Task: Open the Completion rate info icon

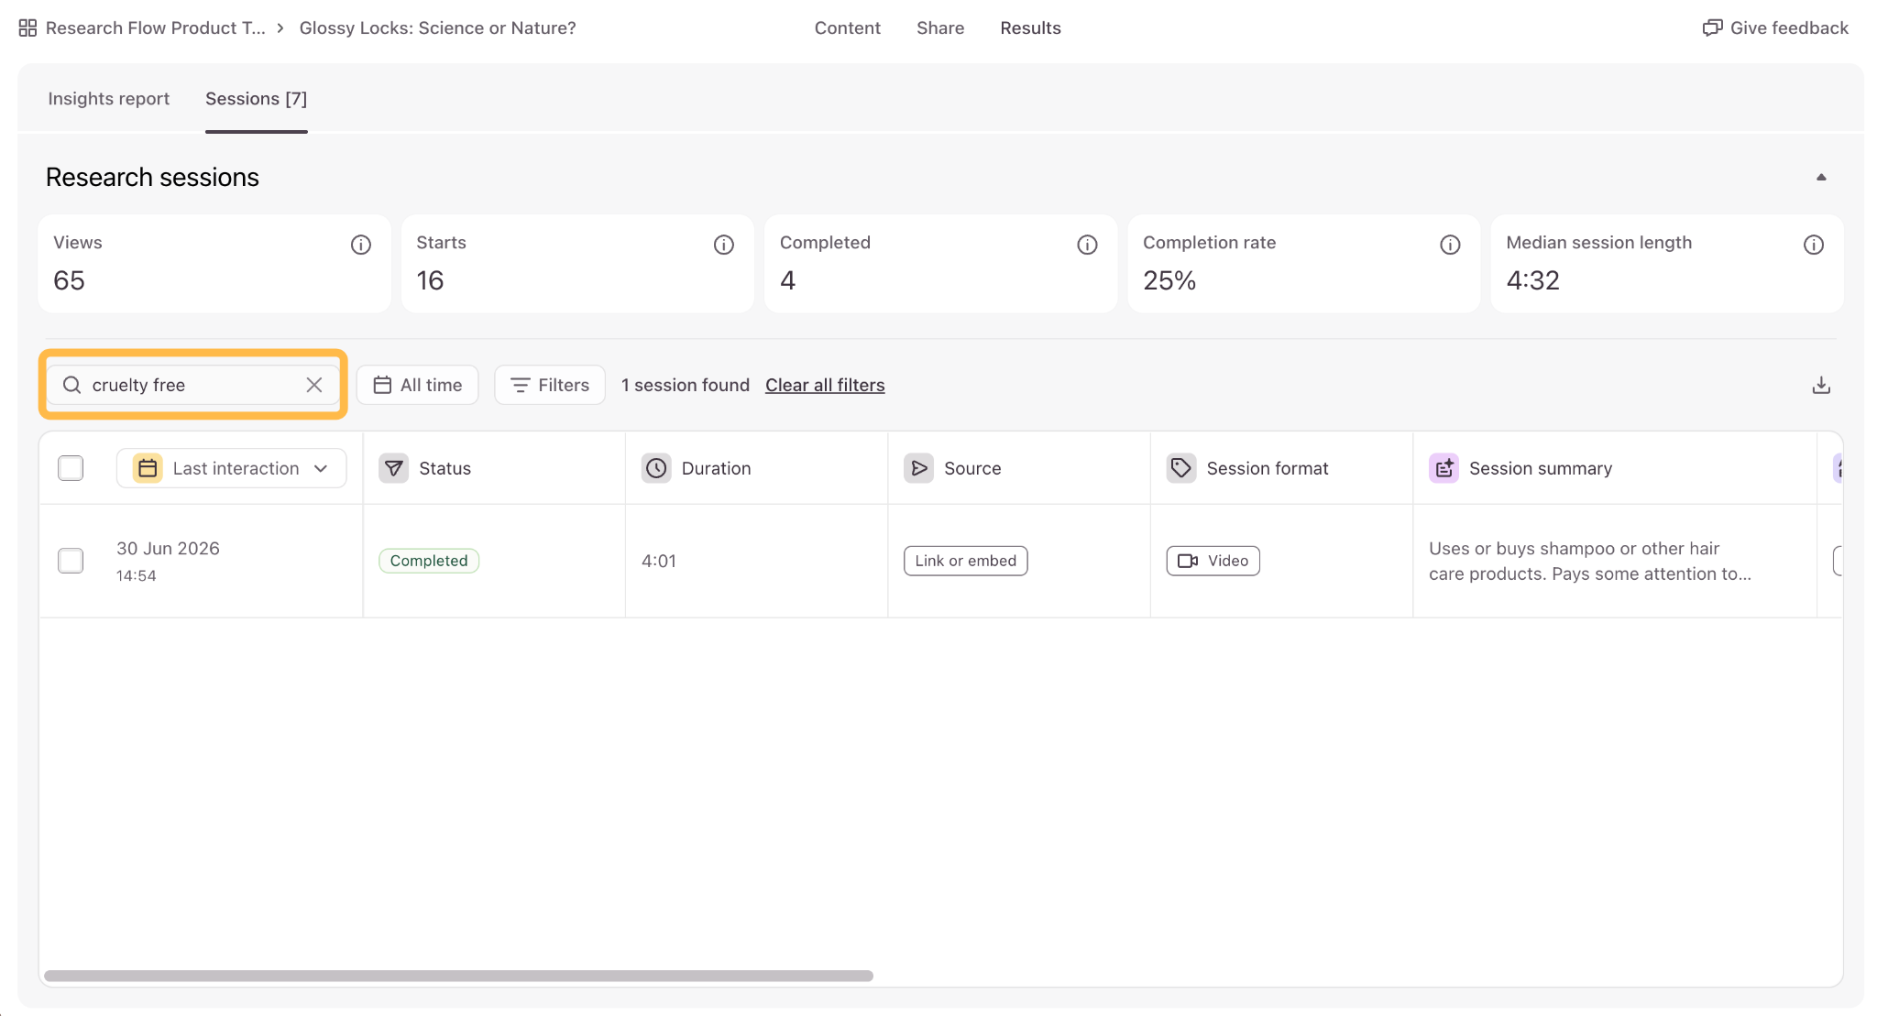Action: (x=1450, y=245)
